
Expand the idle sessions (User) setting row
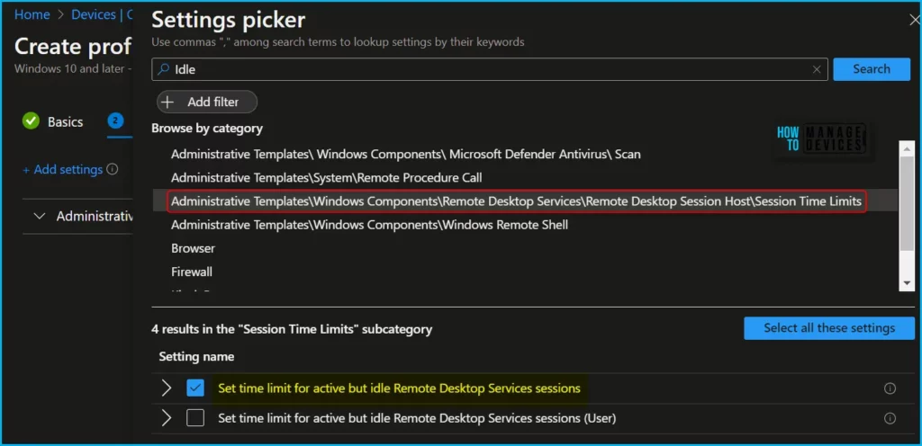click(166, 418)
